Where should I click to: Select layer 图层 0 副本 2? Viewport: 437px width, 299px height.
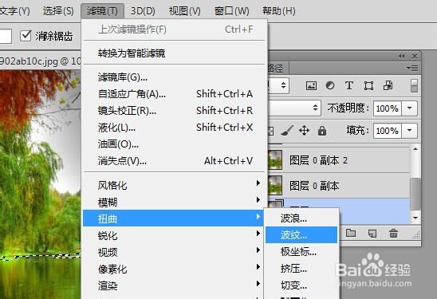(339, 160)
